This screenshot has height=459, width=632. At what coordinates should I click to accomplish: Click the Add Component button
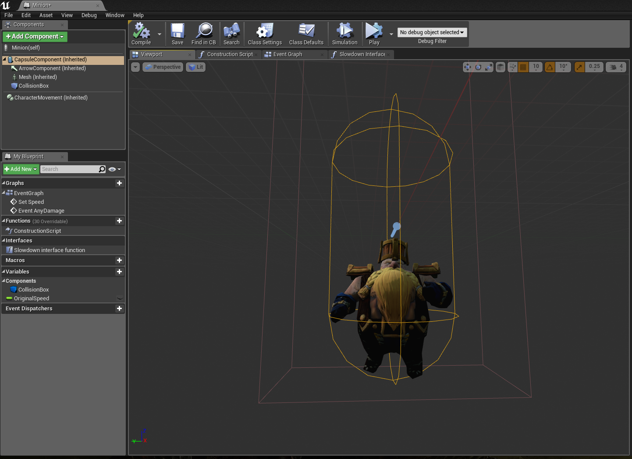(x=35, y=36)
